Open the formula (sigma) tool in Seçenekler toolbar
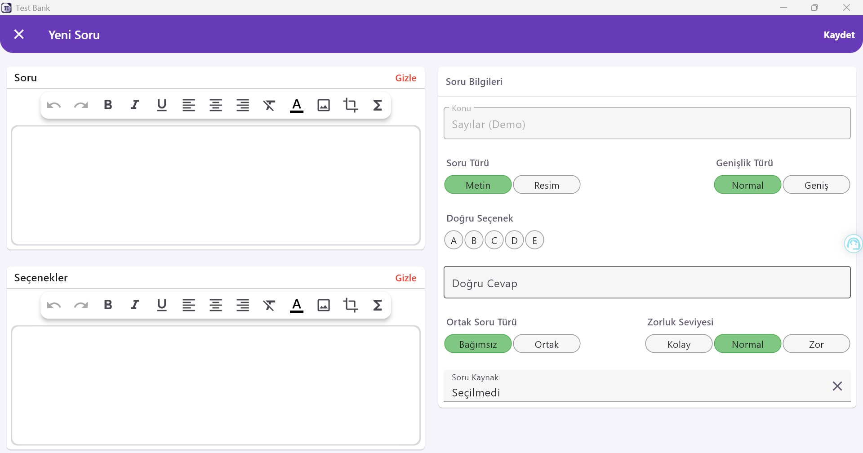The height and width of the screenshot is (453, 863). [x=378, y=305]
